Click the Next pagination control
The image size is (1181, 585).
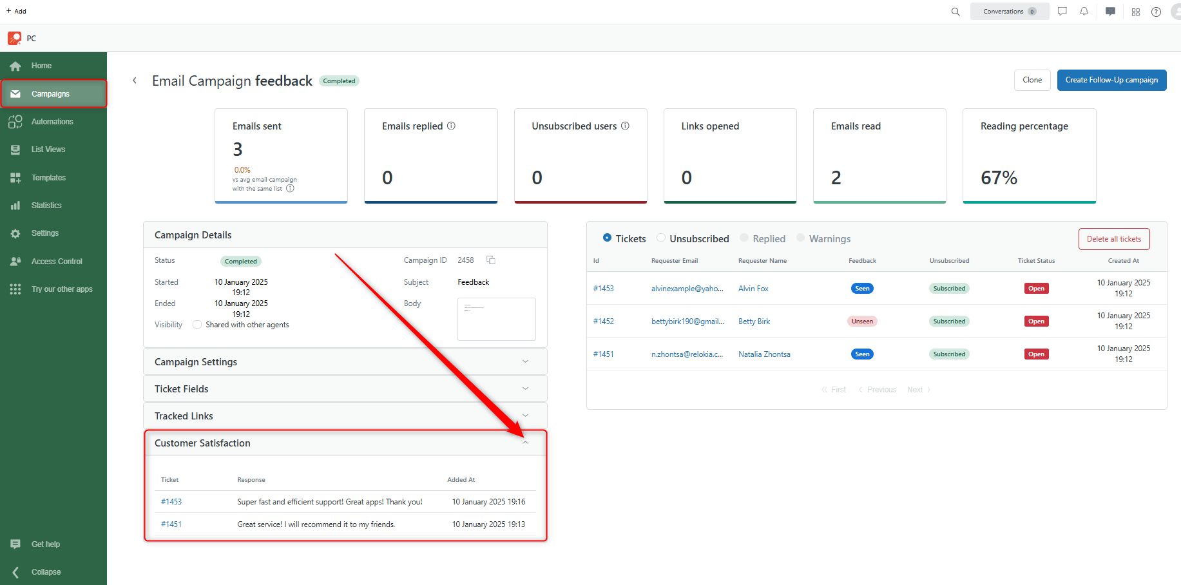click(919, 390)
